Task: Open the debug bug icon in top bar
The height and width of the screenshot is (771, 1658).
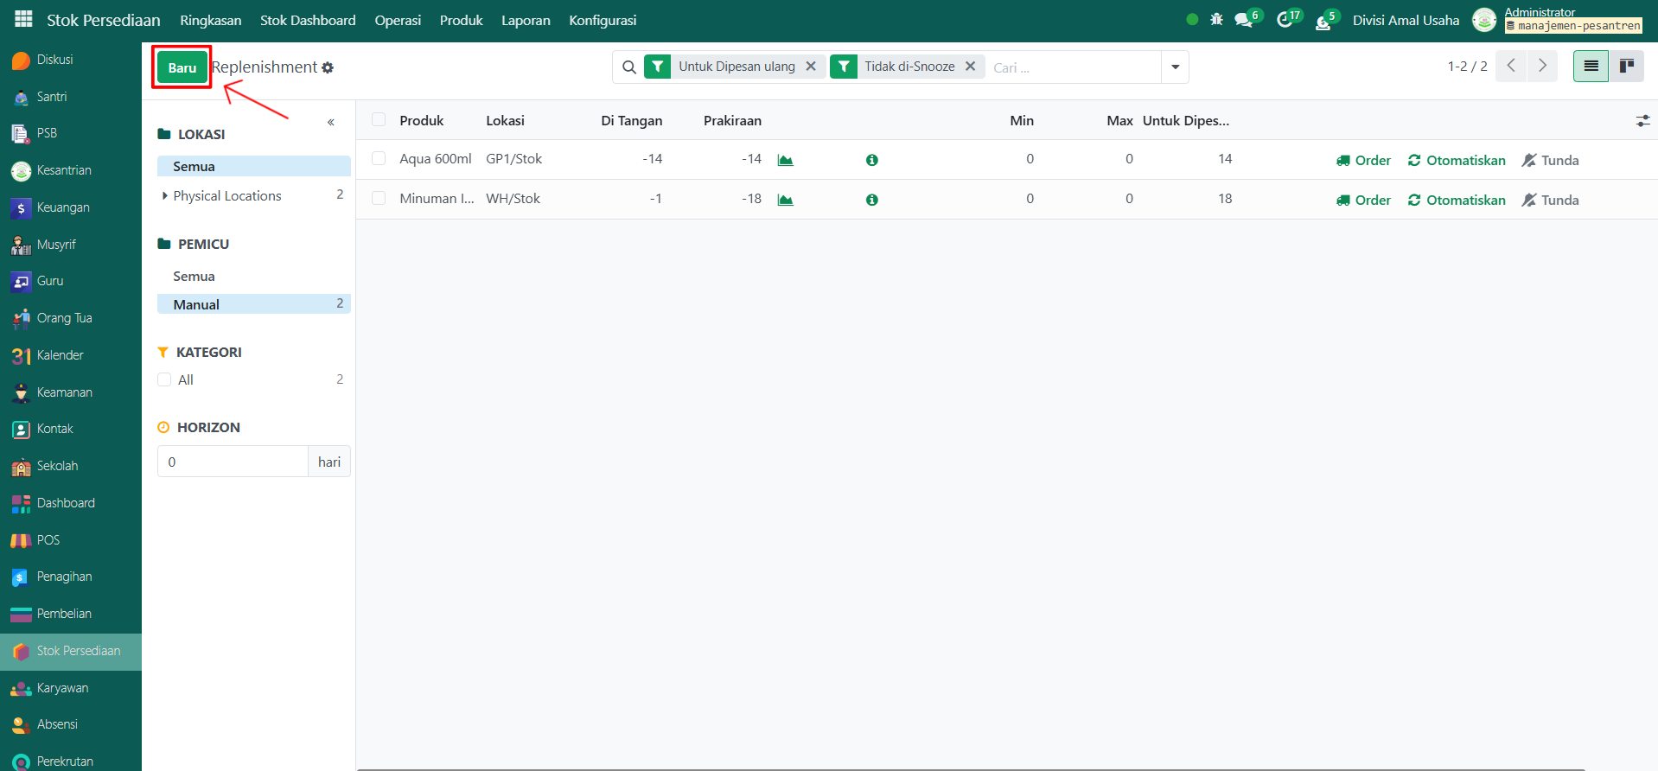Action: click(x=1216, y=19)
